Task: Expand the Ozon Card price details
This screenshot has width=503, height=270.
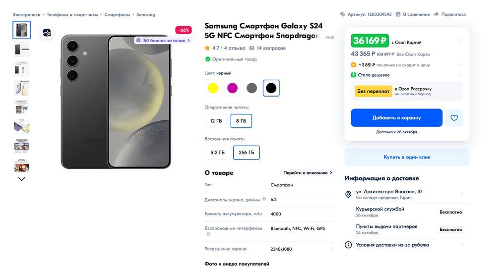Action: click(x=460, y=41)
